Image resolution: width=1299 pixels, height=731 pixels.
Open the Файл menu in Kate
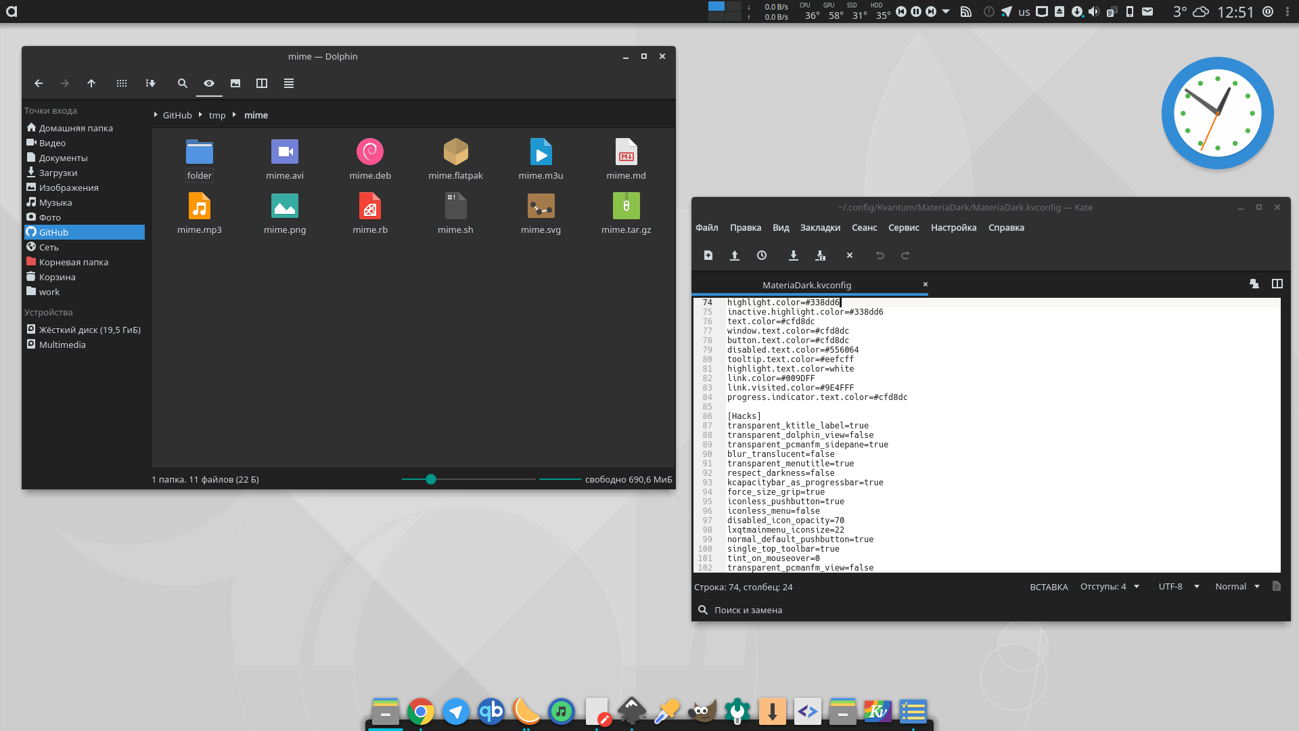tap(707, 227)
